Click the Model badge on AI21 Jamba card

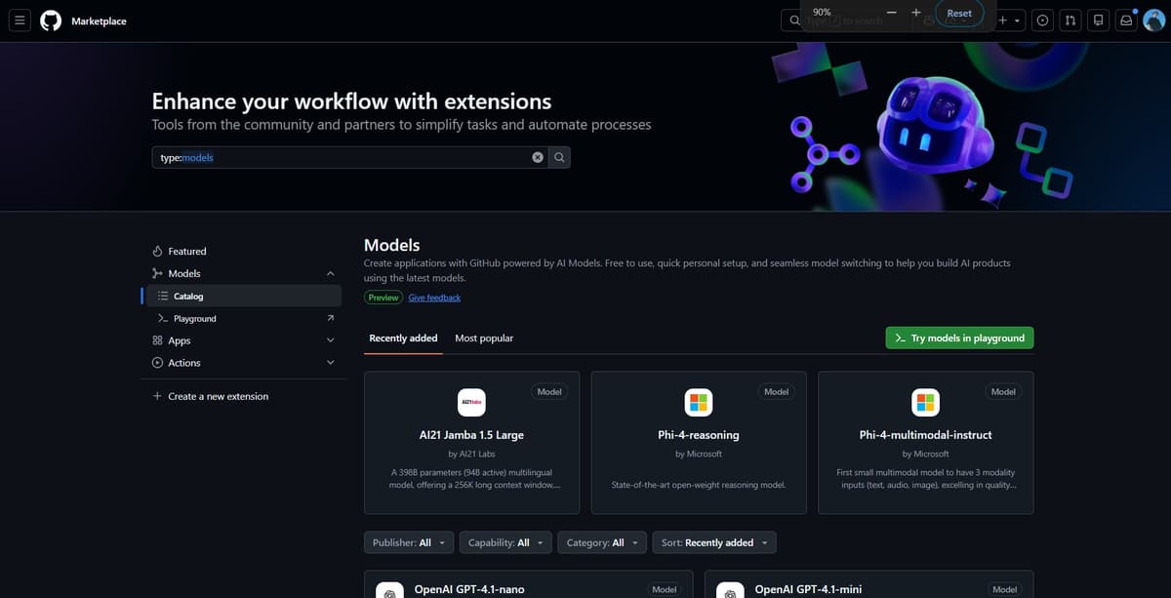click(x=549, y=391)
